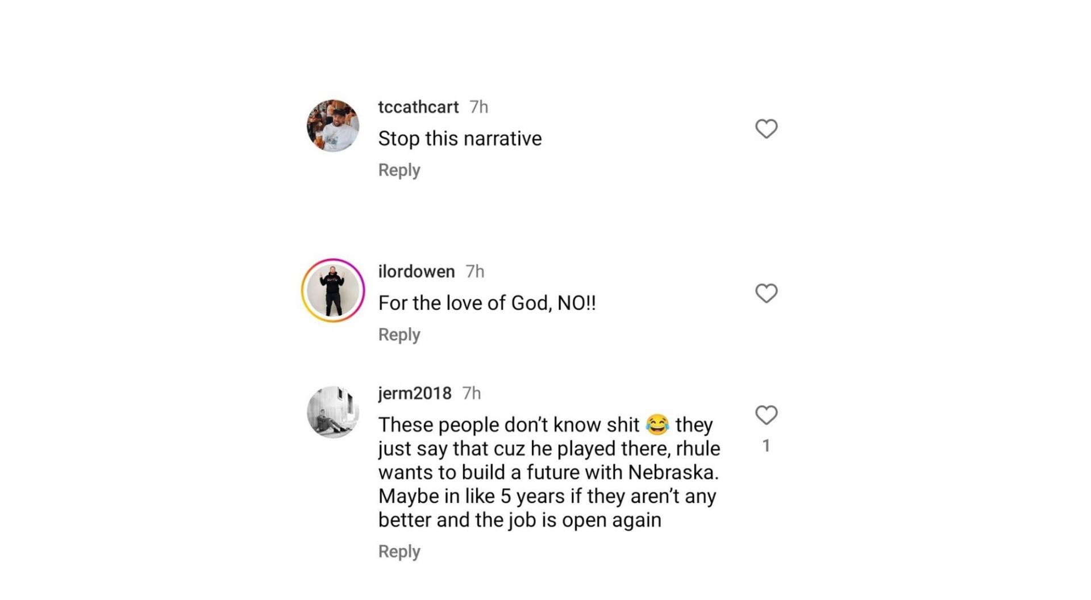Go to the tccathcart username profile
The height and width of the screenshot is (600, 1091).
418,107
